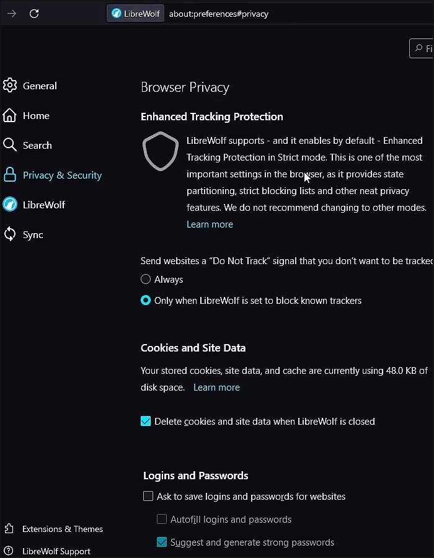Open Learn more link in Cookies and Site Data
The image size is (434, 558).
pyautogui.click(x=216, y=387)
